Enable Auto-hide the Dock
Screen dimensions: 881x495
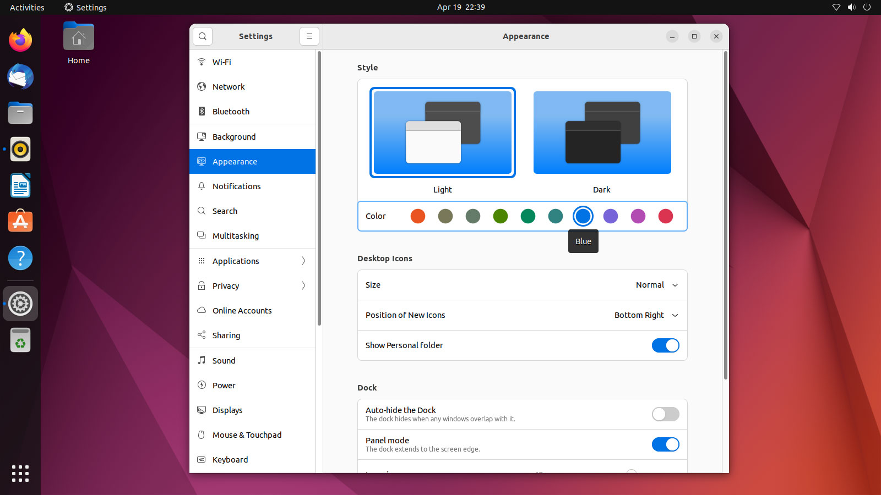coord(666,414)
